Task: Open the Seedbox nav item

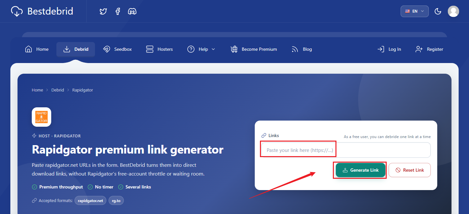Action: coord(117,49)
